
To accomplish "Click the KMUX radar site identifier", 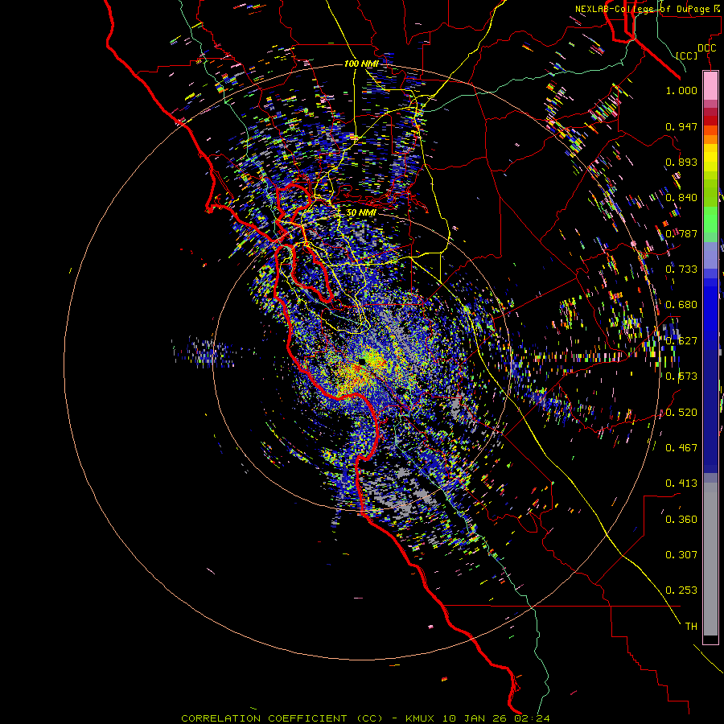I will click(420, 718).
